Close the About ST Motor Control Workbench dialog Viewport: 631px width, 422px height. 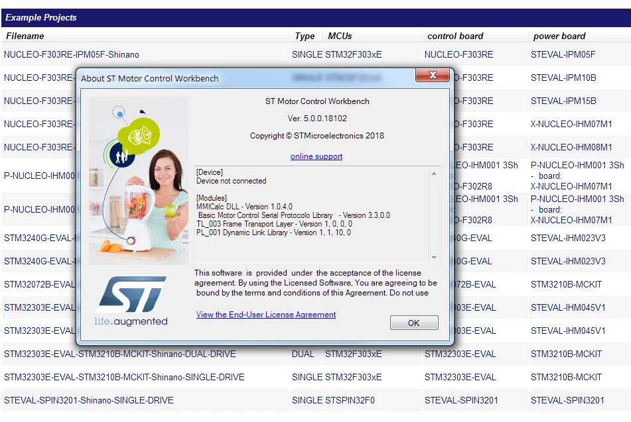(x=433, y=75)
